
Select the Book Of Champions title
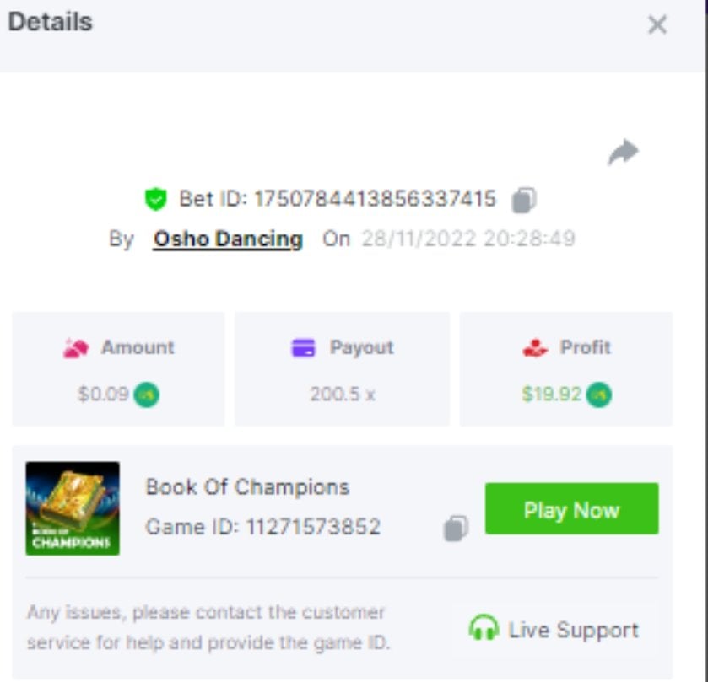247,487
